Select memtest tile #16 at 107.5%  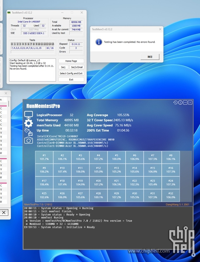coord(171,170)
